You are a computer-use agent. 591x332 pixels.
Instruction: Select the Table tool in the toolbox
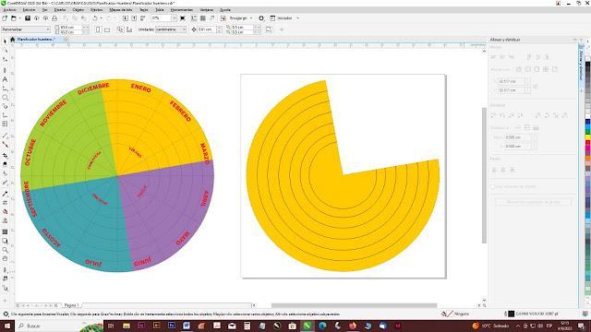pyautogui.click(x=5, y=124)
